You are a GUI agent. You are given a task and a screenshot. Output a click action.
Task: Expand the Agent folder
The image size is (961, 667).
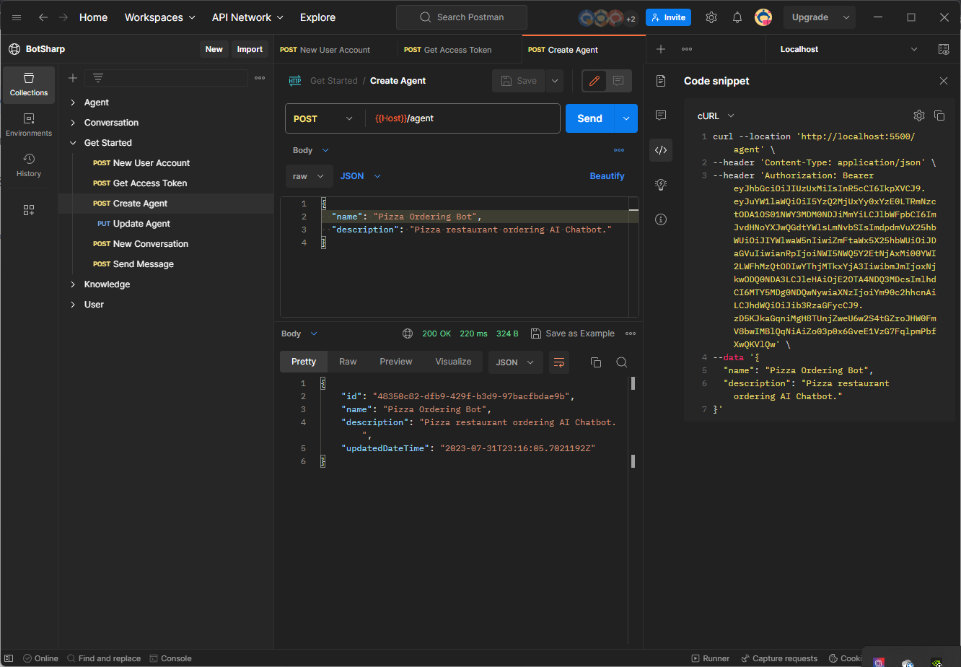[x=73, y=103]
